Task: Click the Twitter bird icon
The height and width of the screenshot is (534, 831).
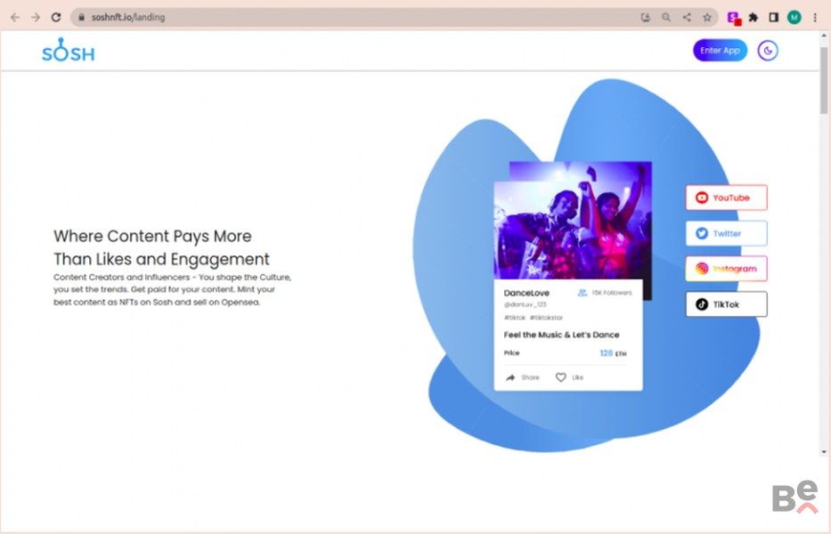Action: 702,233
